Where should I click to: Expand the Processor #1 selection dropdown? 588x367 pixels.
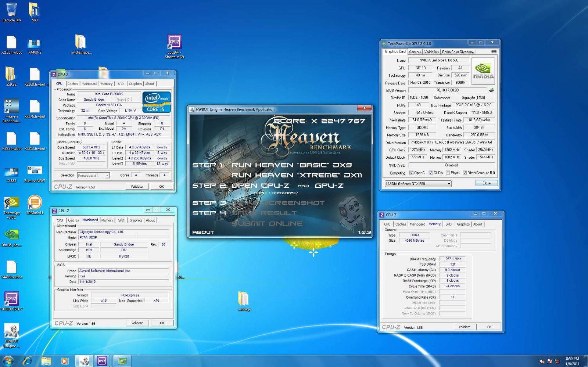[x=107, y=176]
